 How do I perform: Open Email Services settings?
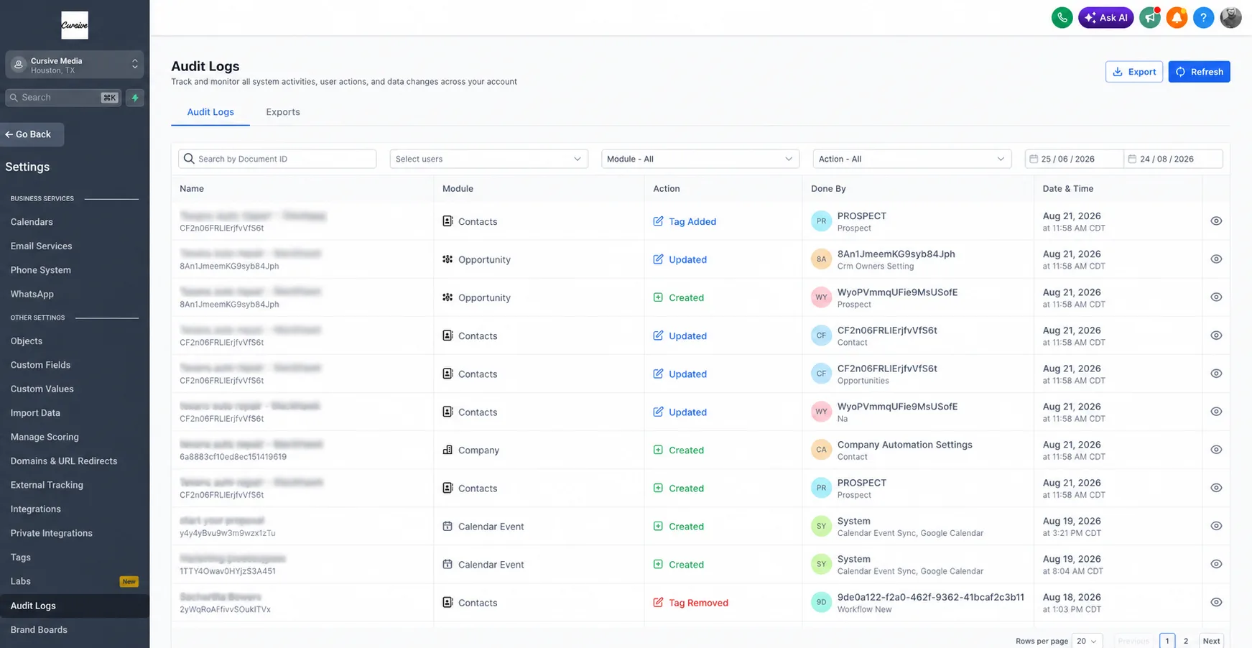41,246
